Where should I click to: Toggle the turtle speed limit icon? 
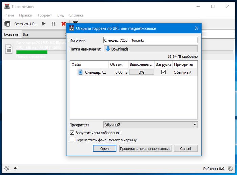click(16, 168)
